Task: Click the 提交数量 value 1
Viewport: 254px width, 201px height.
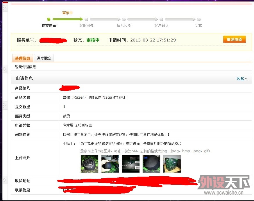Action: [x=64, y=107]
